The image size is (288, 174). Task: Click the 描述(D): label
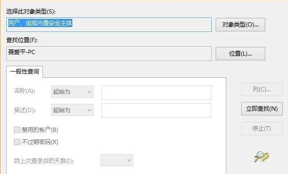[x=25, y=110]
